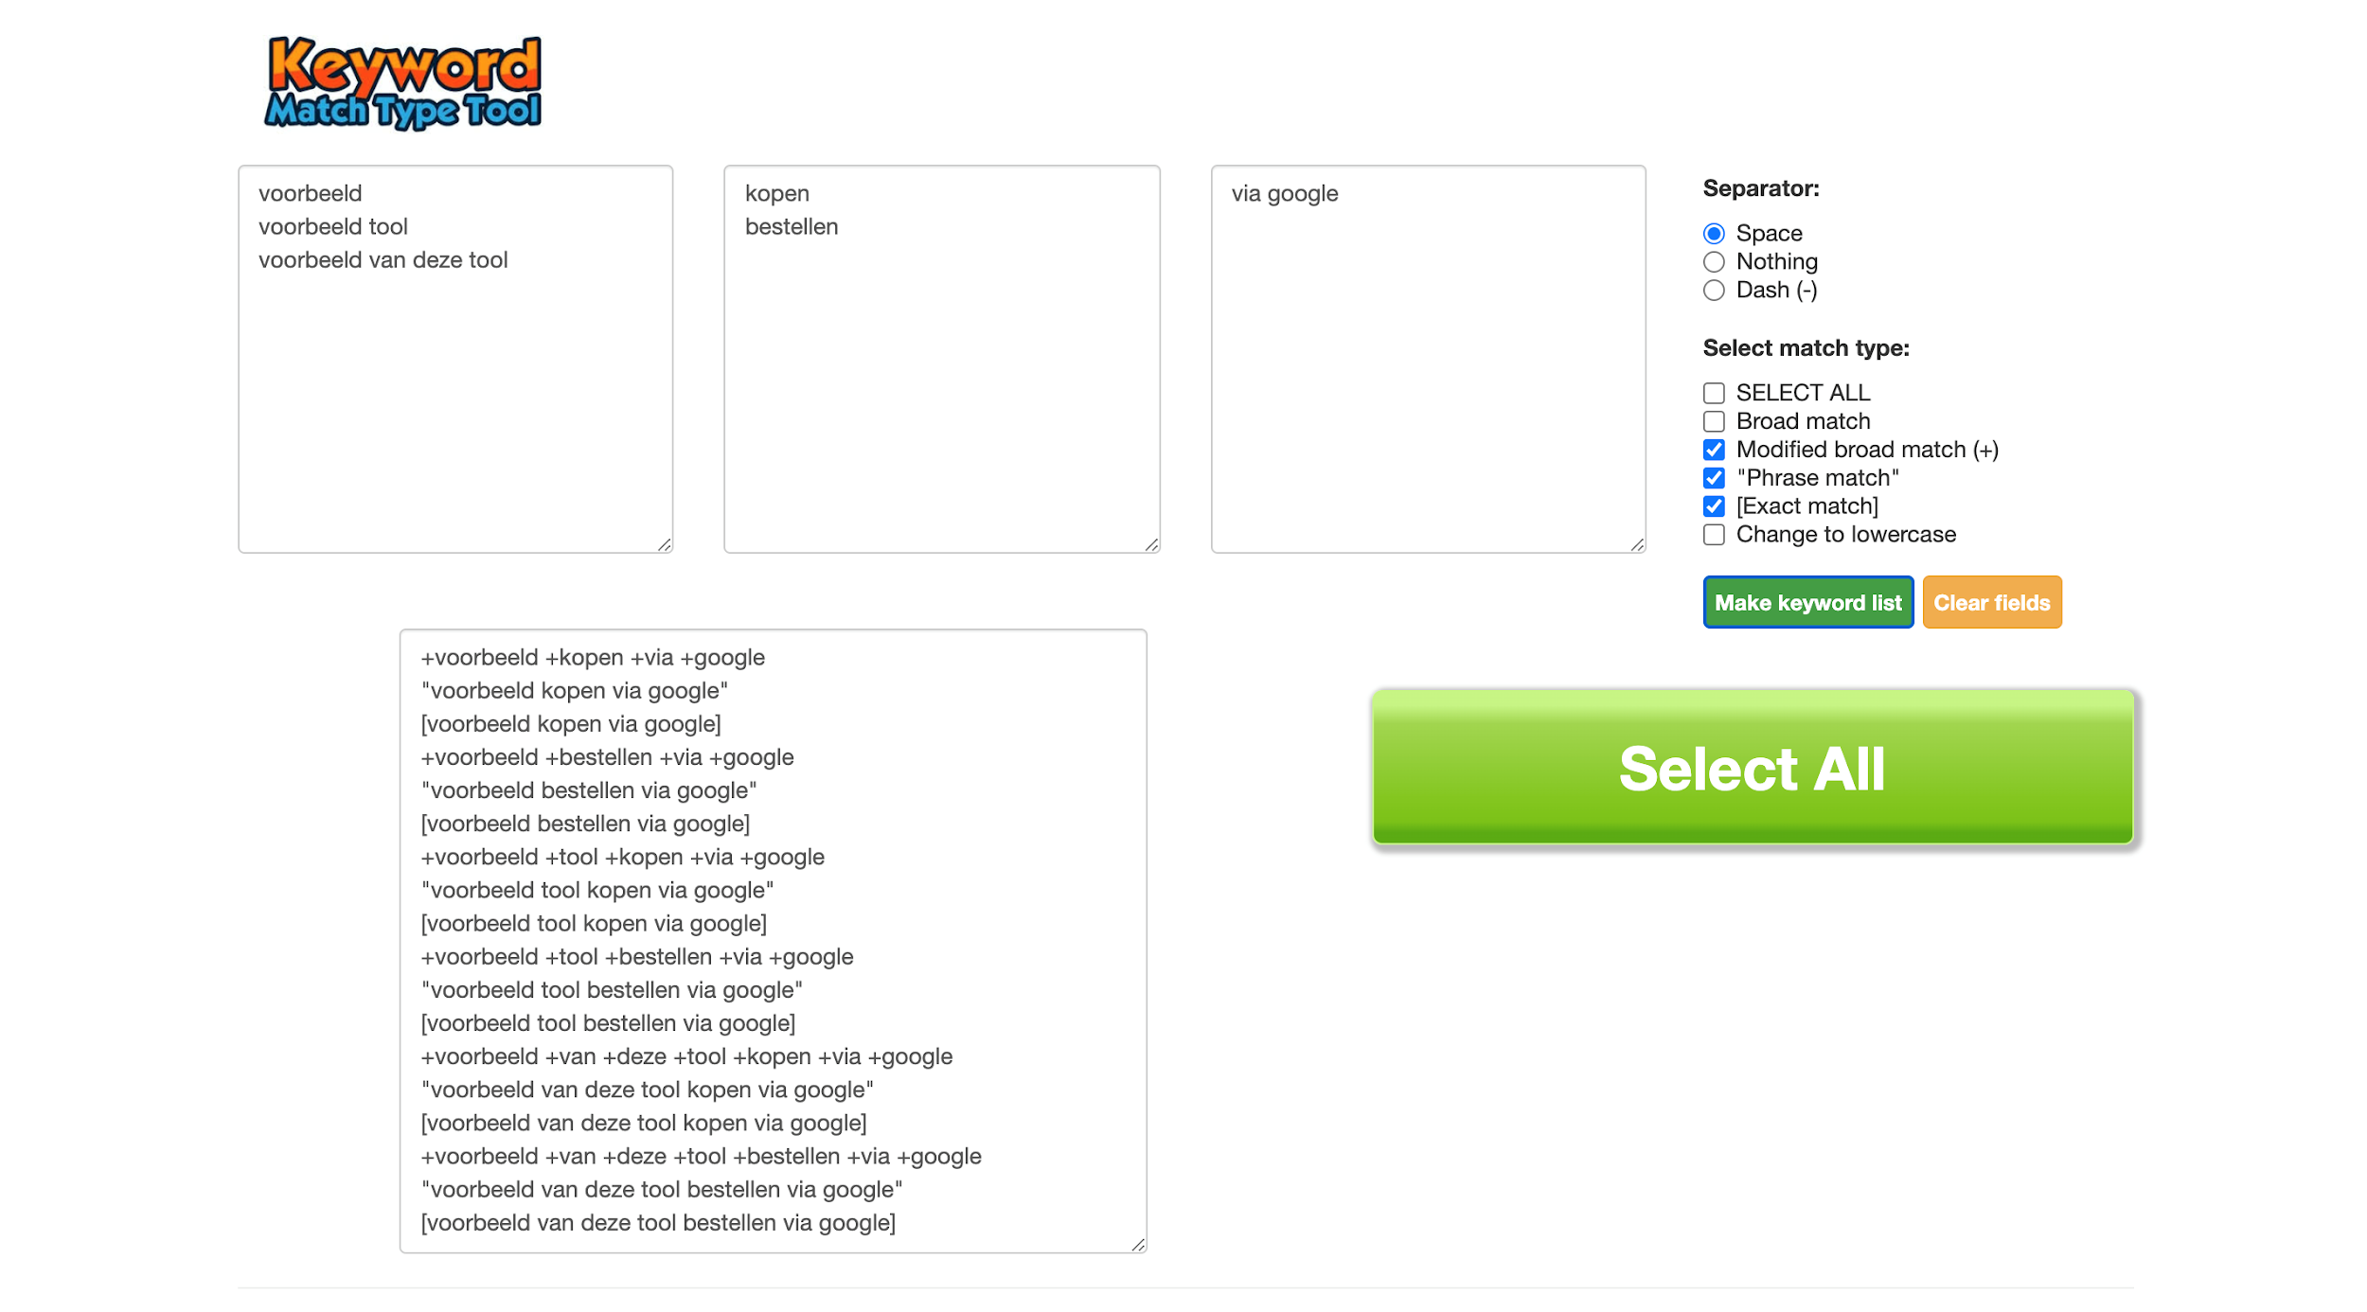The height and width of the screenshot is (1312, 2367).
Task: Choose Nothing as the separator
Action: 1713,262
